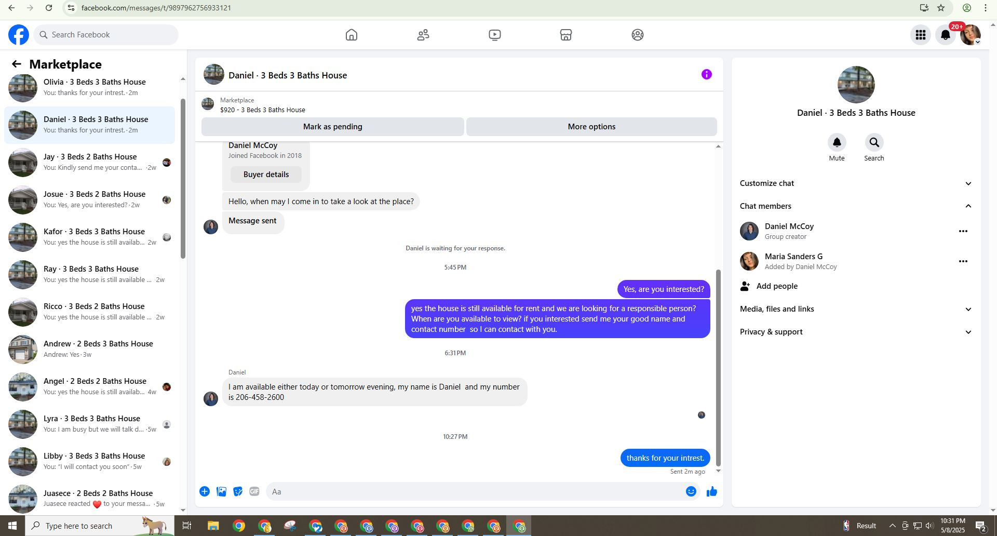Viewport: 997px width, 536px height.
Task: Open Andrew 2 Beds 3 Baths conversation
Action: 89,349
